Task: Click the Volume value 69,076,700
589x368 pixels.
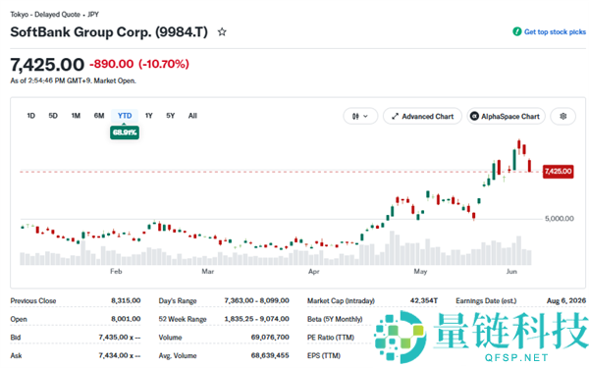Action: point(270,338)
